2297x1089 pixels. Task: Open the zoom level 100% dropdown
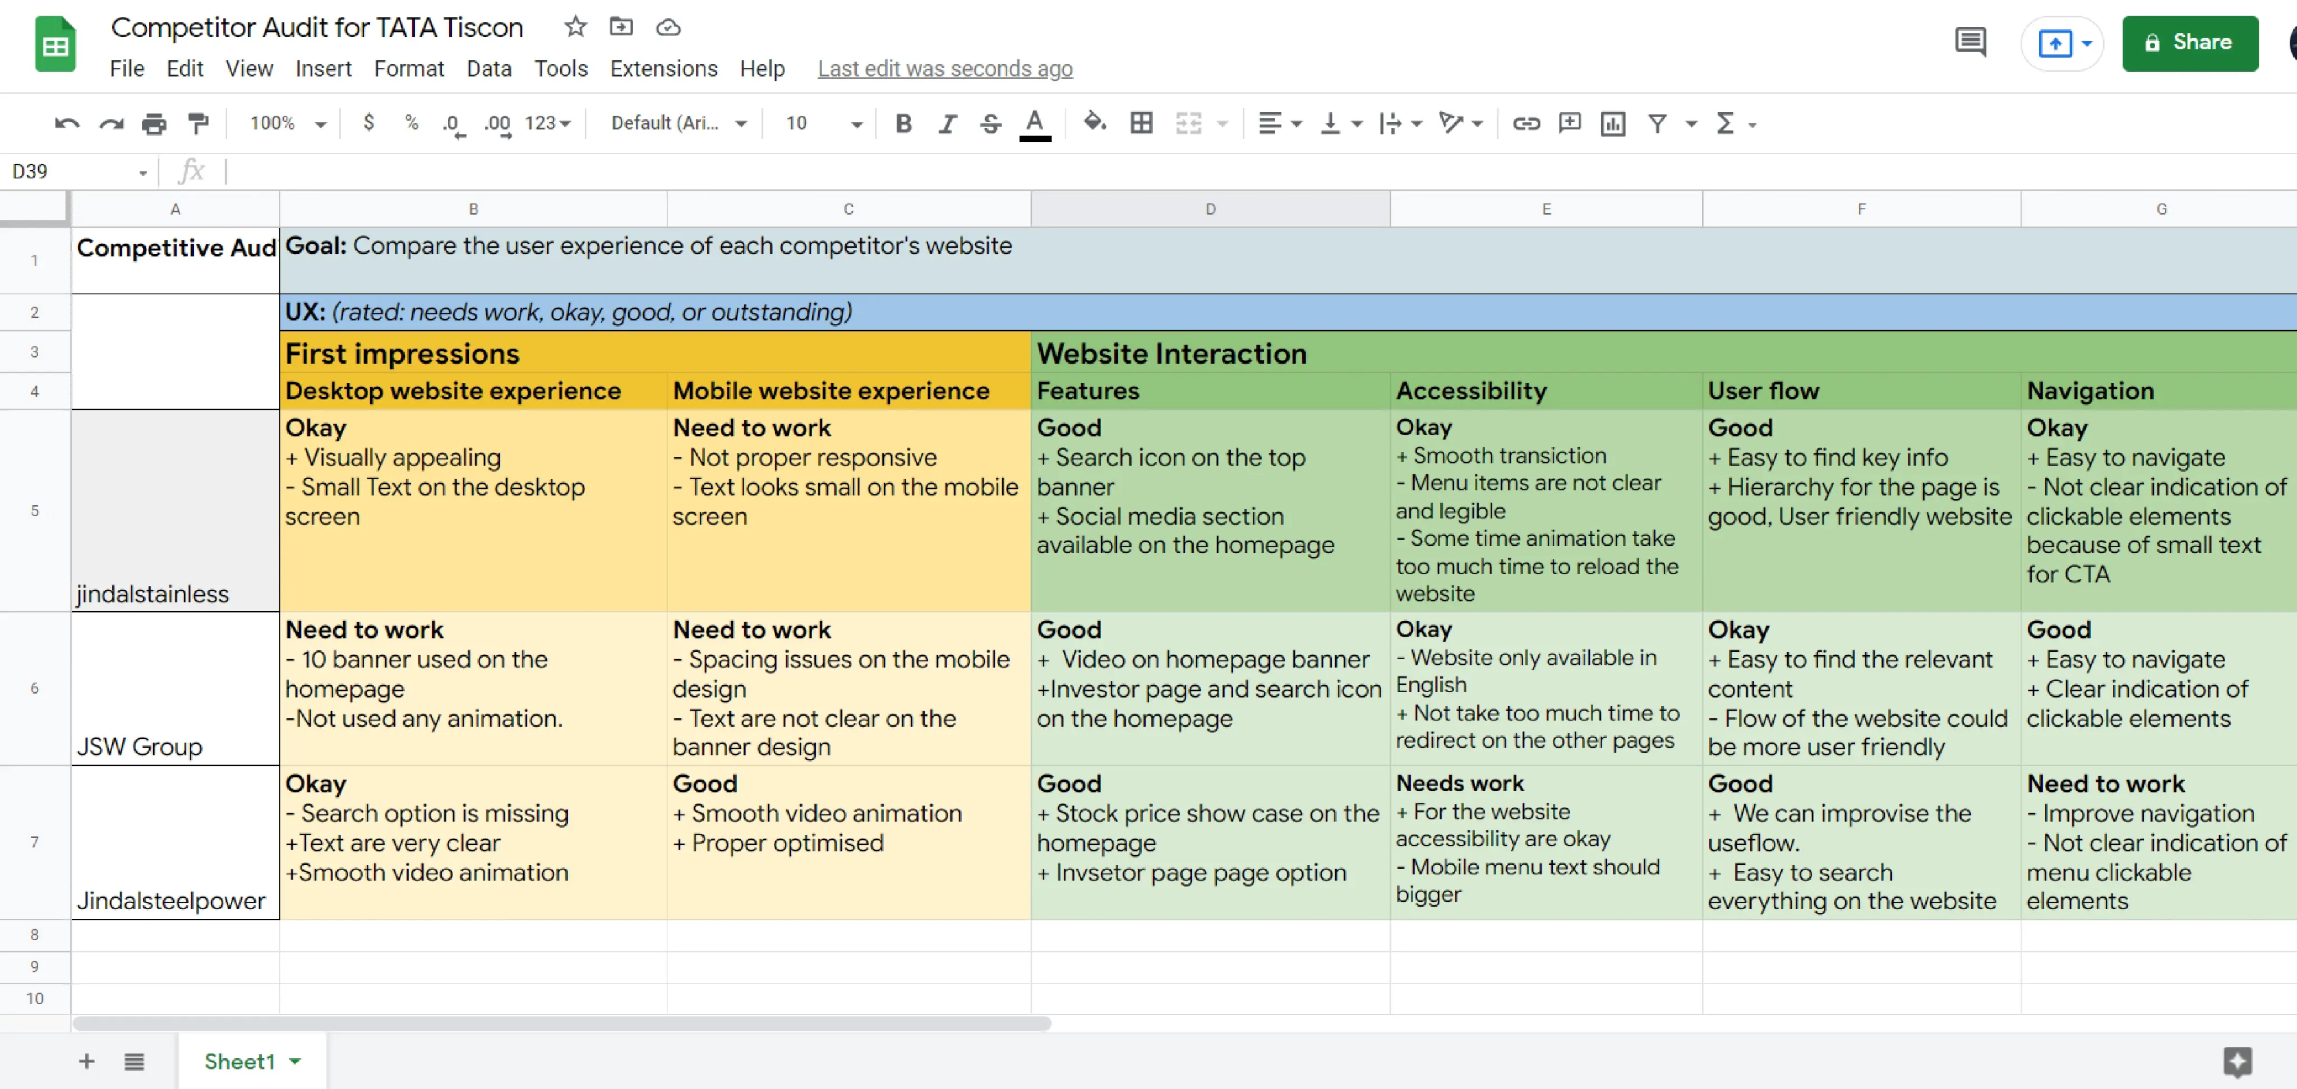(x=288, y=123)
